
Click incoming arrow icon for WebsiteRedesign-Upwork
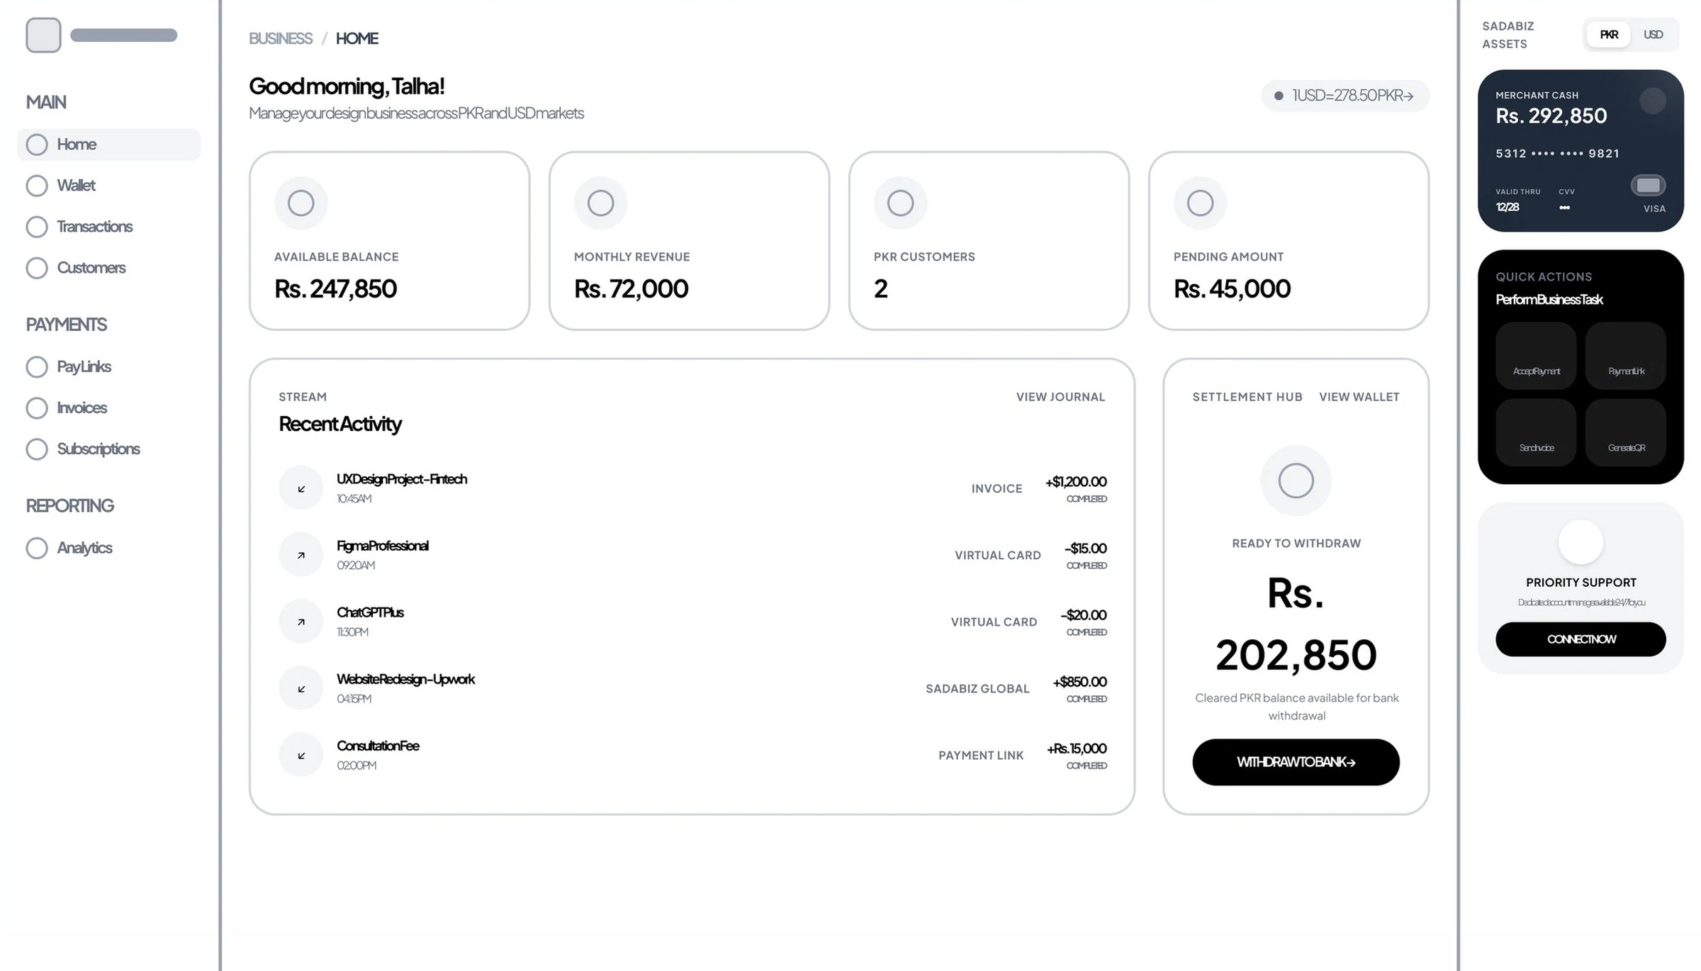pyautogui.click(x=301, y=688)
